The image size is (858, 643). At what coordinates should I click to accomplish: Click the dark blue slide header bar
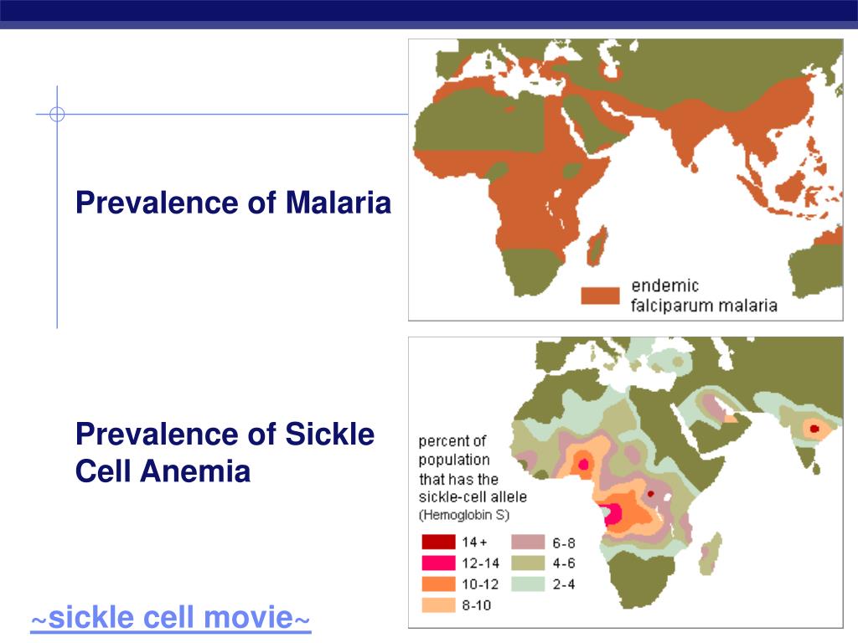click(x=429, y=13)
